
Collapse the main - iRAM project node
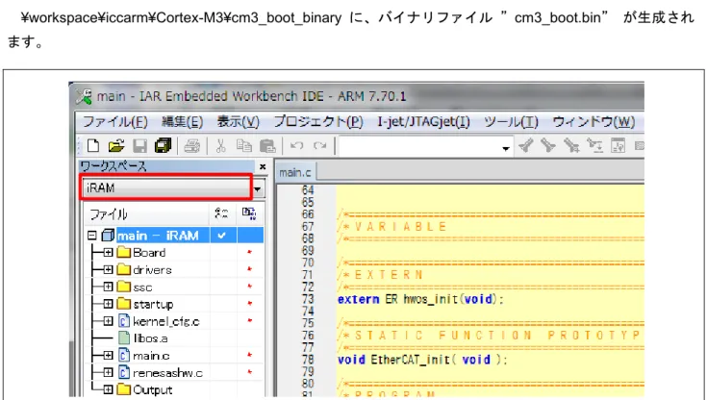click(x=92, y=236)
